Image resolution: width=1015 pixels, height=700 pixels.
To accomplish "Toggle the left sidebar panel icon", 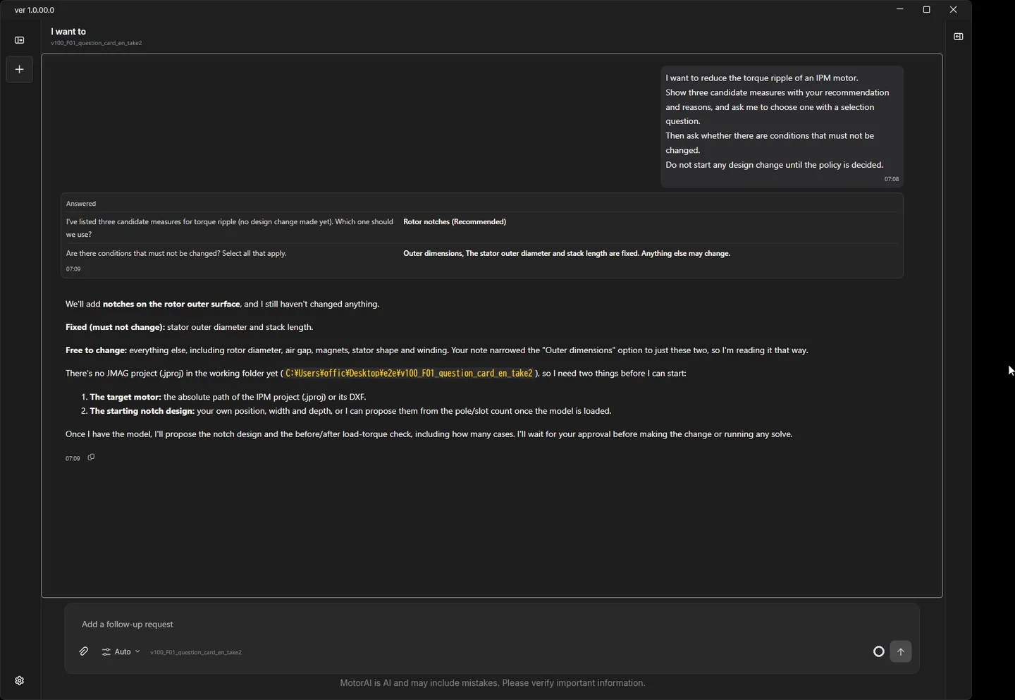I will tap(20, 40).
